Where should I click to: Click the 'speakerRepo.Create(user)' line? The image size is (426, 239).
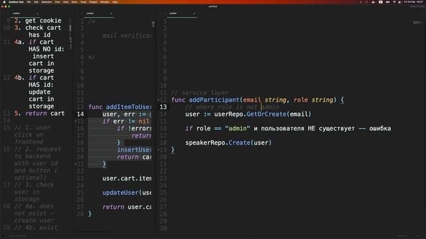point(228,143)
